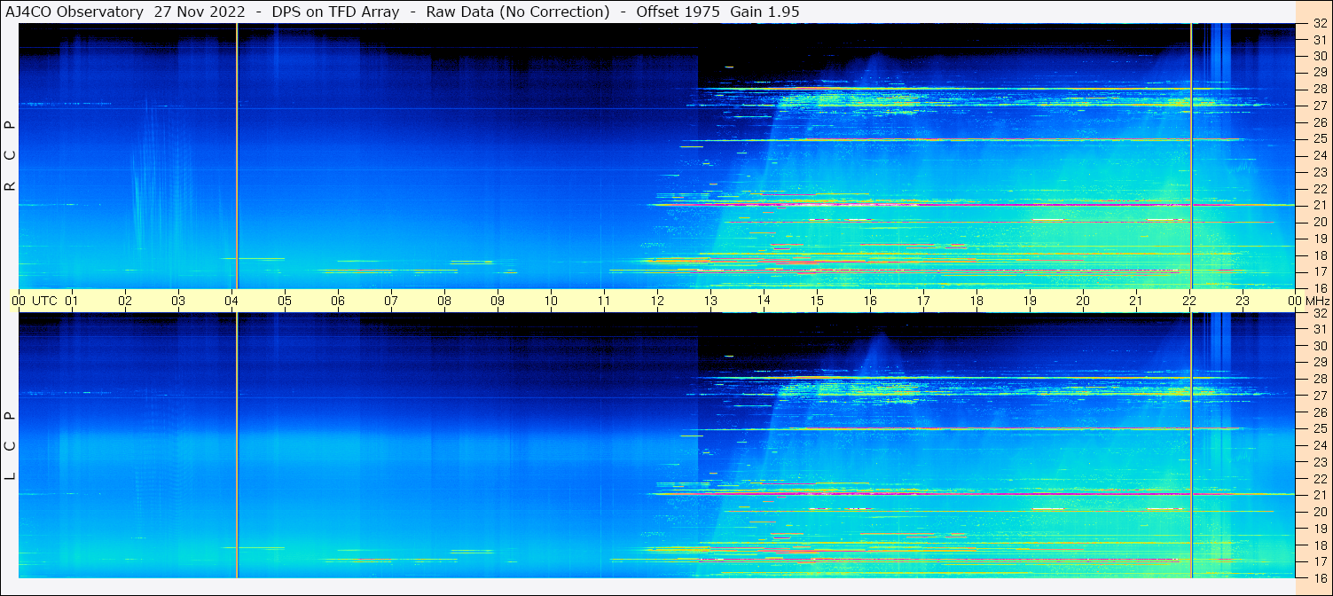
Task: Click the 25 MHz tick in upper frequency scale
Action: click(x=1320, y=139)
